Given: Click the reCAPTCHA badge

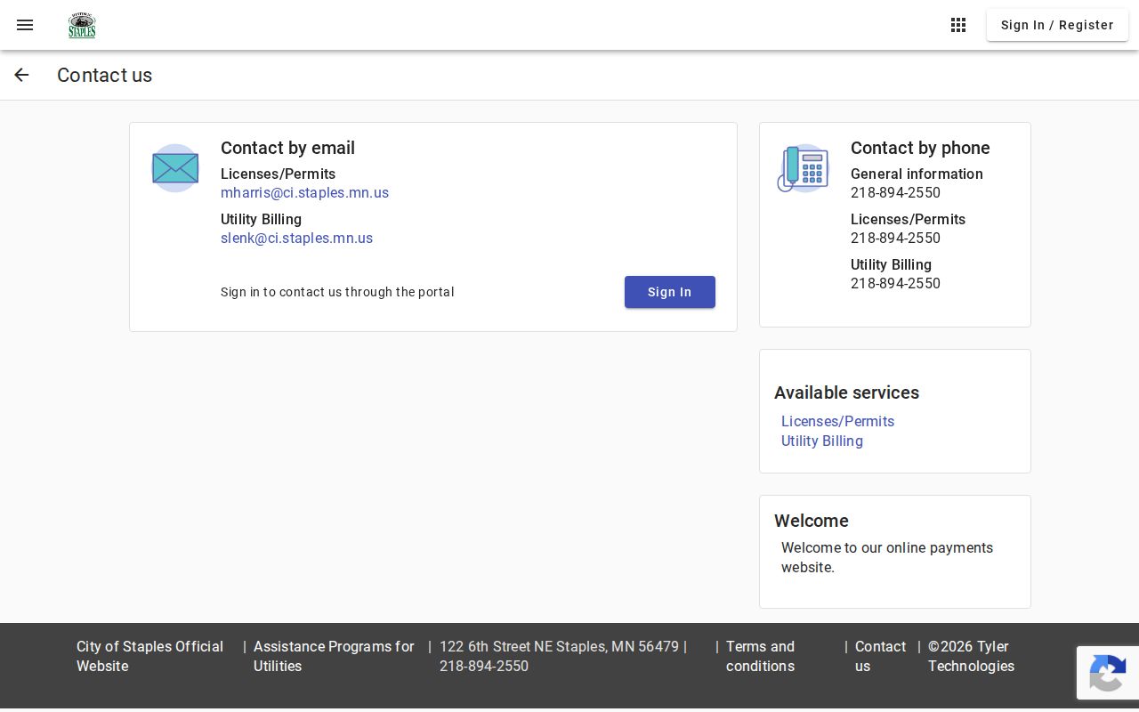Looking at the screenshot, I should tap(1108, 673).
